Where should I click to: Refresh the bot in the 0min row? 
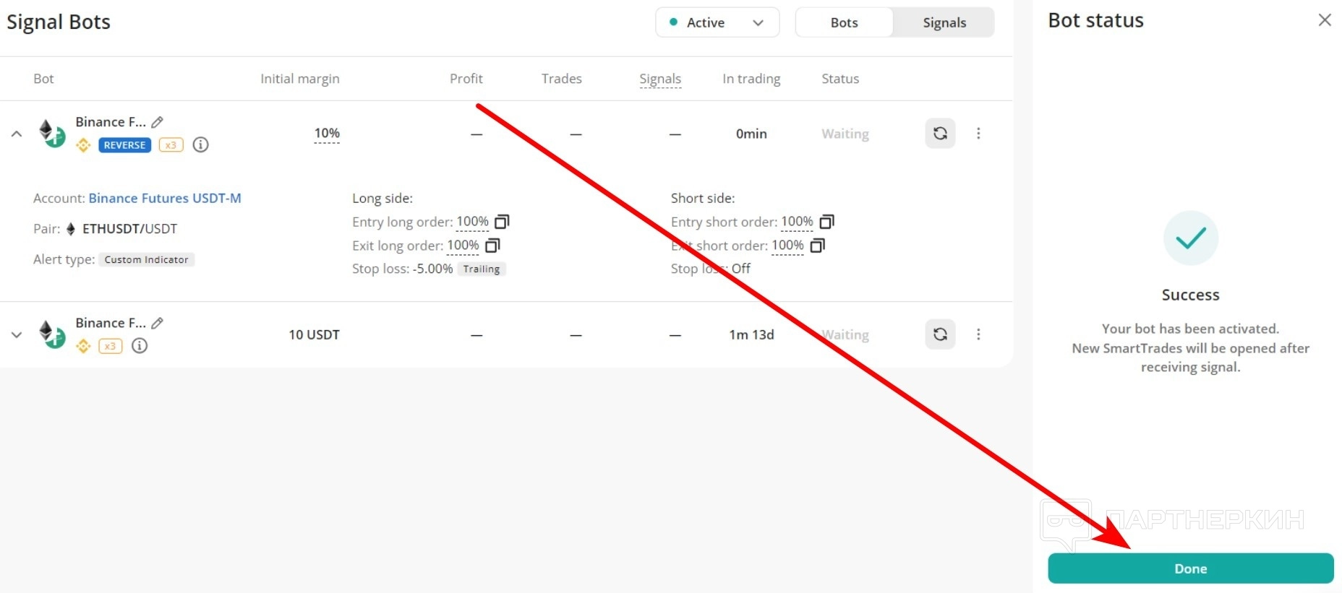coord(940,134)
